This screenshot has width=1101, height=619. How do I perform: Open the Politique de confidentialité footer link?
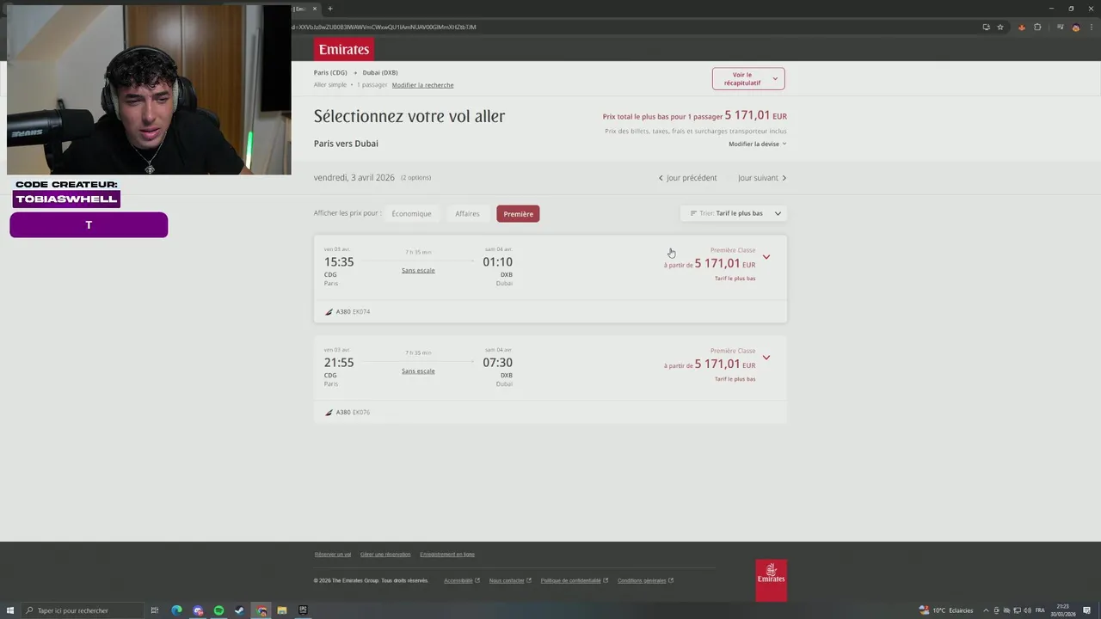[574, 580]
